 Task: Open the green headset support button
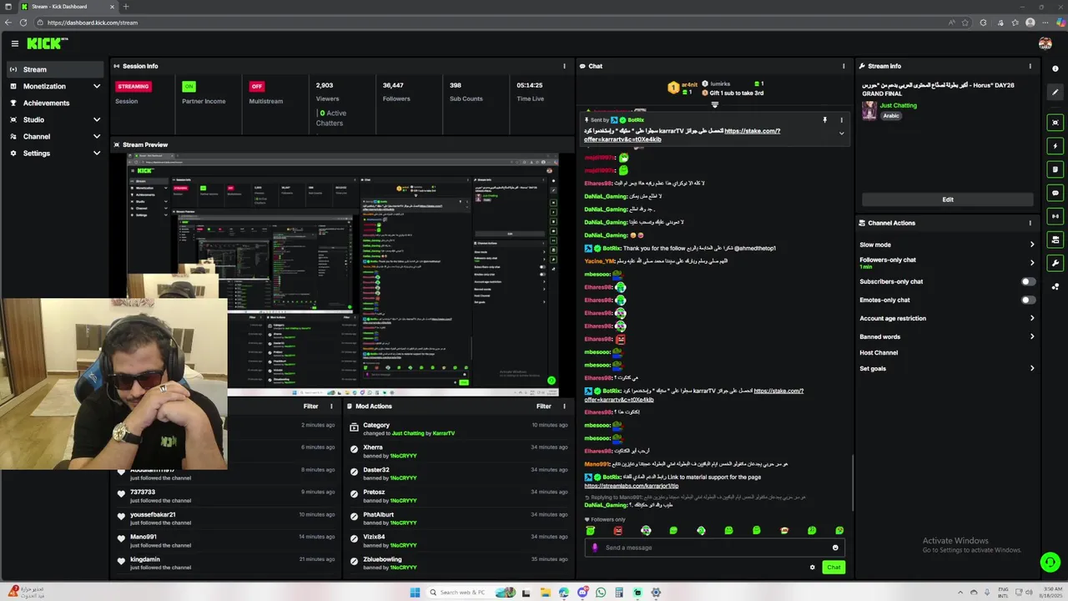pos(1050,563)
